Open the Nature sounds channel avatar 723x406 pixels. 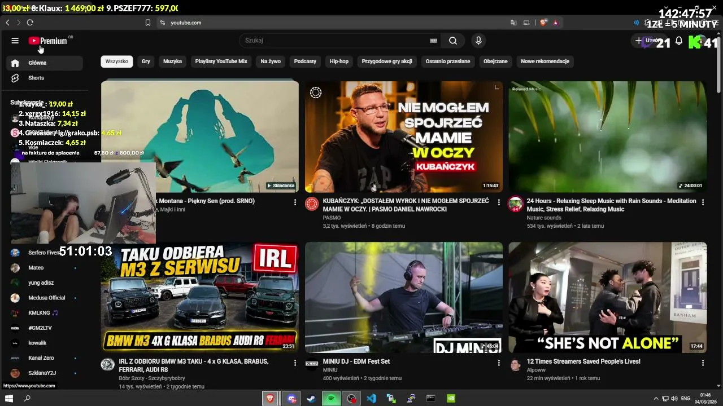click(x=515, y=204)
